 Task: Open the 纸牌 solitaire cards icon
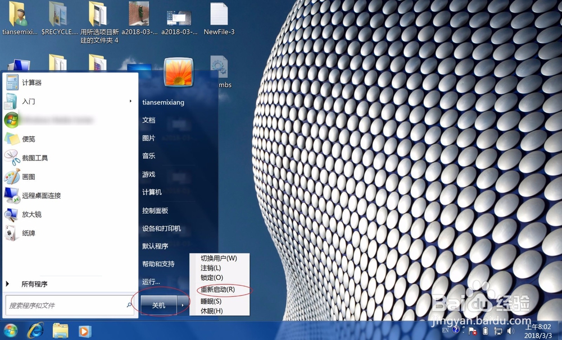[11, 233]
